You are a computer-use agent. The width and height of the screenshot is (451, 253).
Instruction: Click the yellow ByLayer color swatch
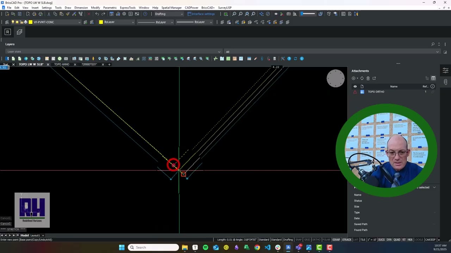[101, 22]
